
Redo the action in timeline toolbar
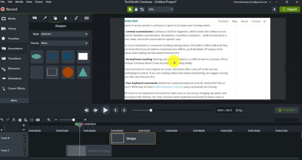tap(8, 120)
